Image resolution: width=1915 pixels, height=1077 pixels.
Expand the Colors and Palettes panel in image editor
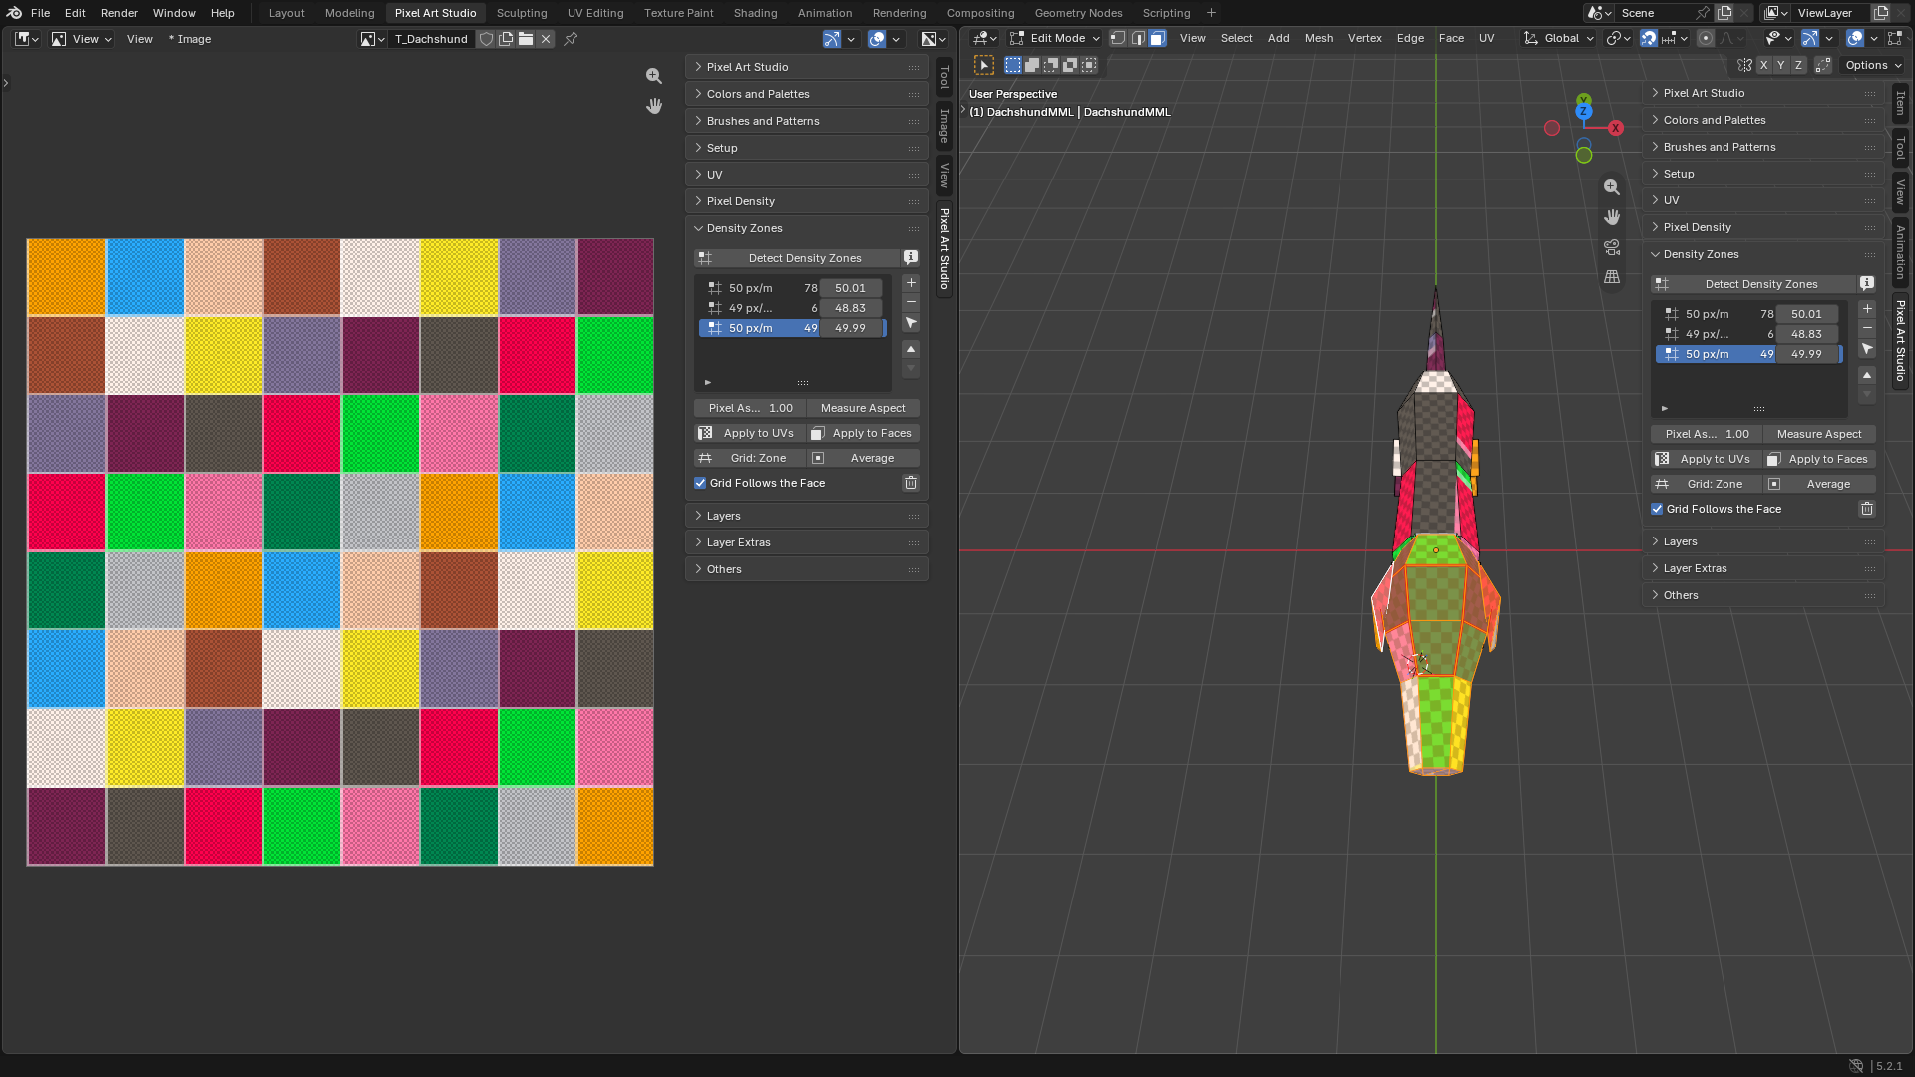click(806, 94)
